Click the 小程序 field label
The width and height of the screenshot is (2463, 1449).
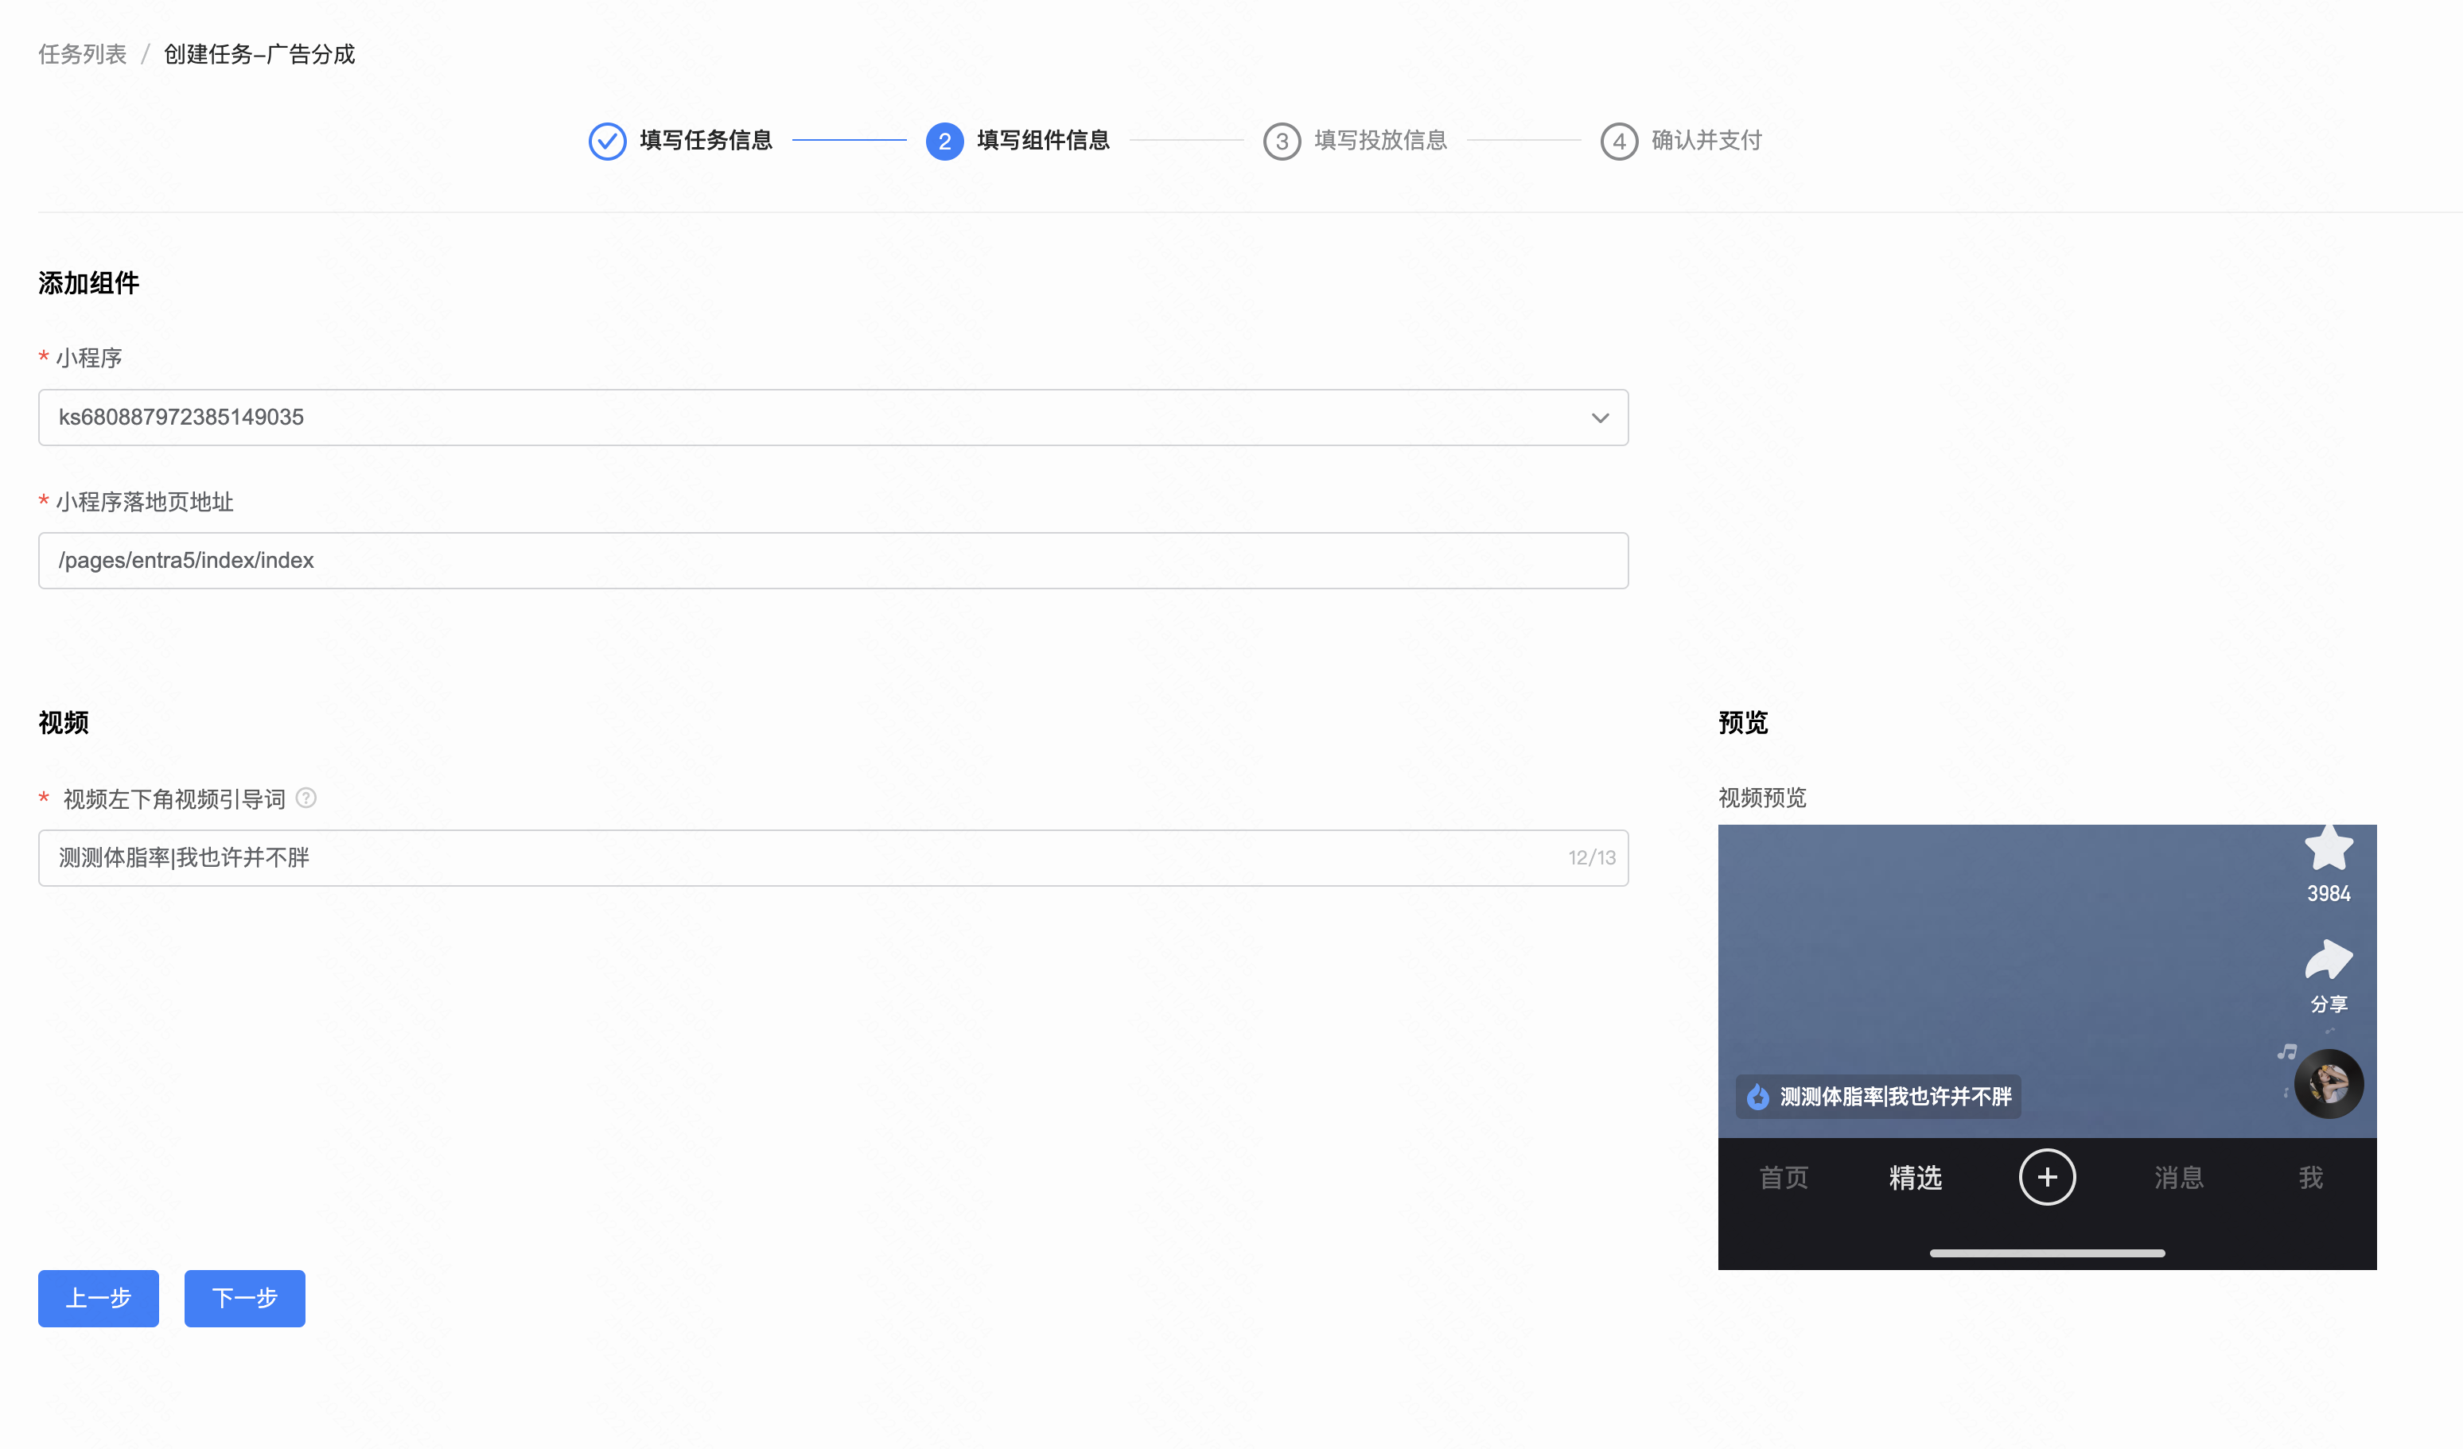coord(89,358)
